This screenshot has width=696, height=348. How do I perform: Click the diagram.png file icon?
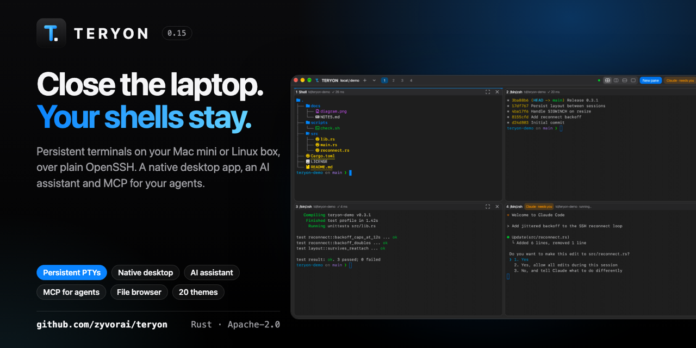[x=318, y=111]
